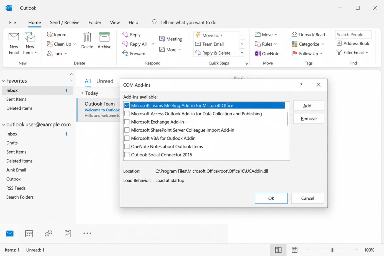
Task: Check OneNote Notes about Outlook Items
Action: point(127,146)
